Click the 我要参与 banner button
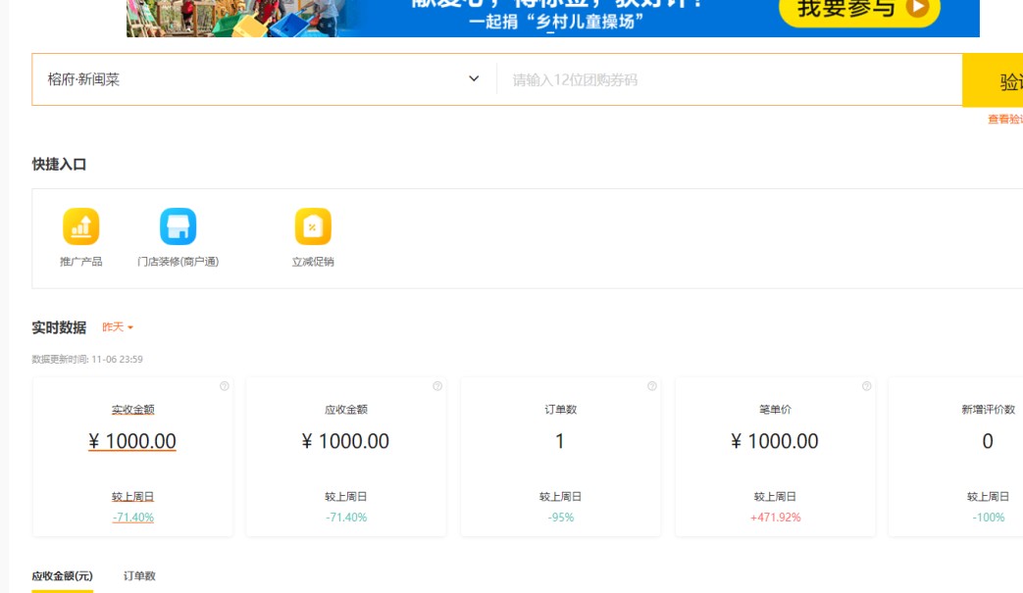 pos(859,10)
